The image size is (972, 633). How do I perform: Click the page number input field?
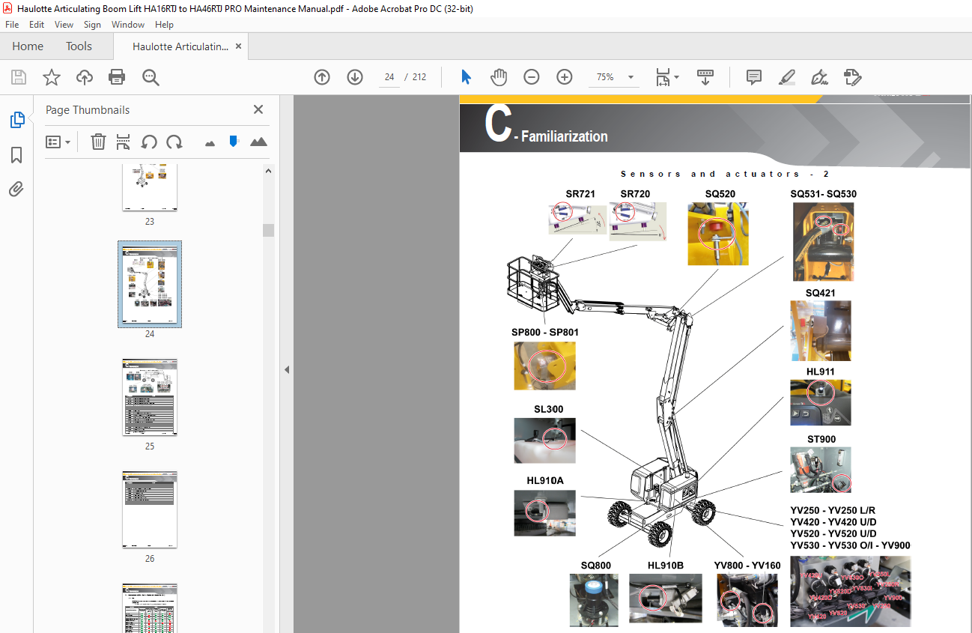click(389, 77)
